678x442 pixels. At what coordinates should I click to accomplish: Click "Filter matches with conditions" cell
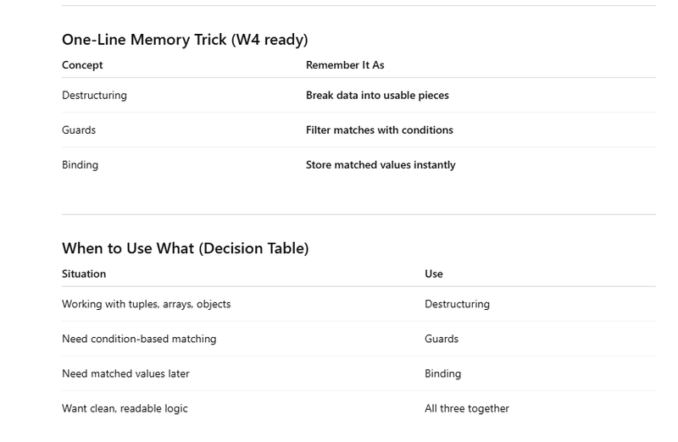[x=379, y=130]
